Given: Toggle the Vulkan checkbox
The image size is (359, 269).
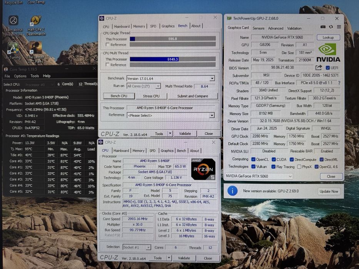Looking at the screenshot, I should point(253,166).
